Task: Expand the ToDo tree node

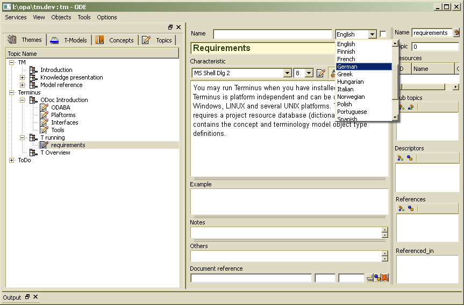Action: [x=11, y=160]
